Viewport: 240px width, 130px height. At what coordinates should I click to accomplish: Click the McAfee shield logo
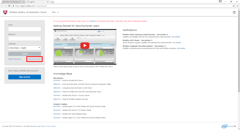(x=5, y=12)
